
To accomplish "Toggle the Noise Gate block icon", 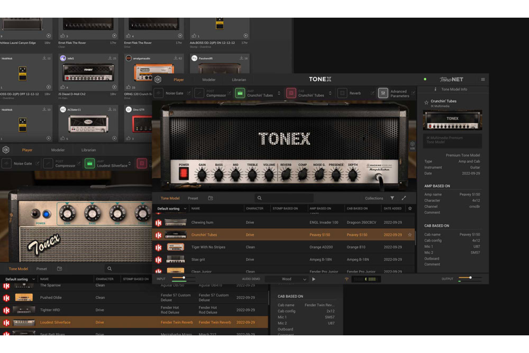I will pos(158,93).
